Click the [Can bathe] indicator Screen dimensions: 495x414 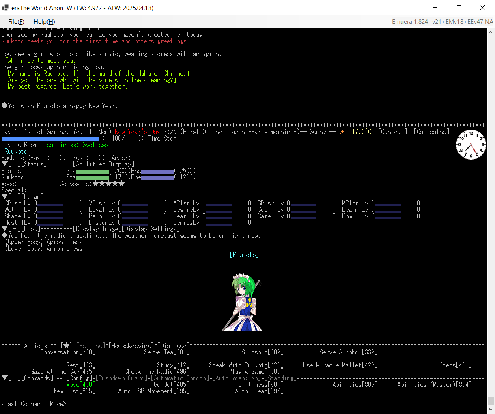coord(431,132)
